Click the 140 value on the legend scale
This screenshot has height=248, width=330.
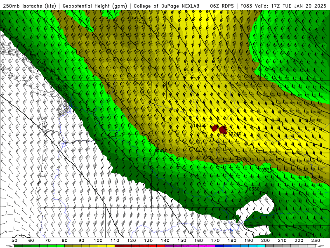point(165,241)
